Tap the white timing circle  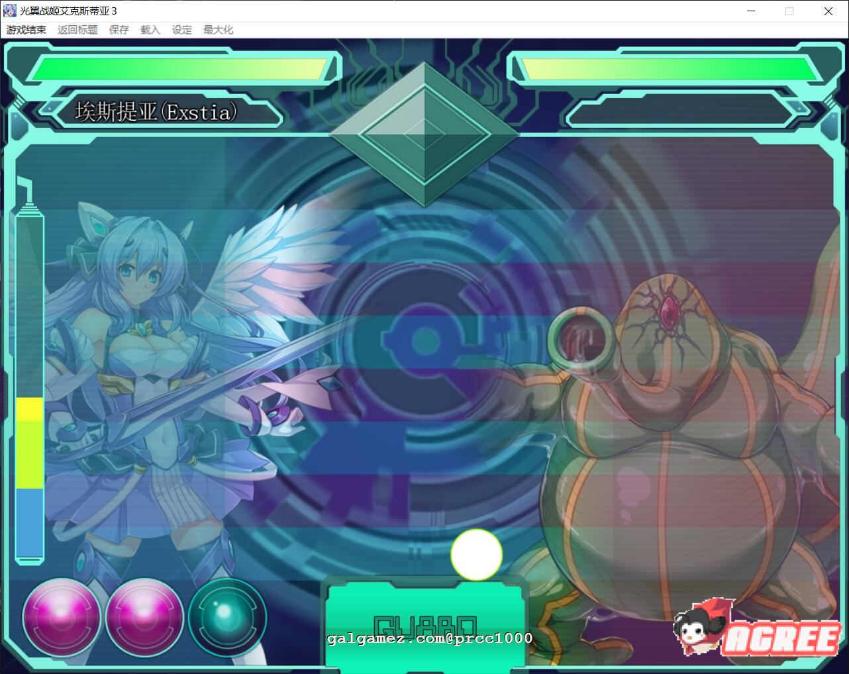tap(476, 555)
